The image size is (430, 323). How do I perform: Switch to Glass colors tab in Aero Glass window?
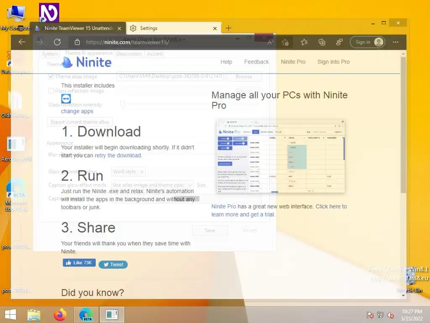[129, 54]
